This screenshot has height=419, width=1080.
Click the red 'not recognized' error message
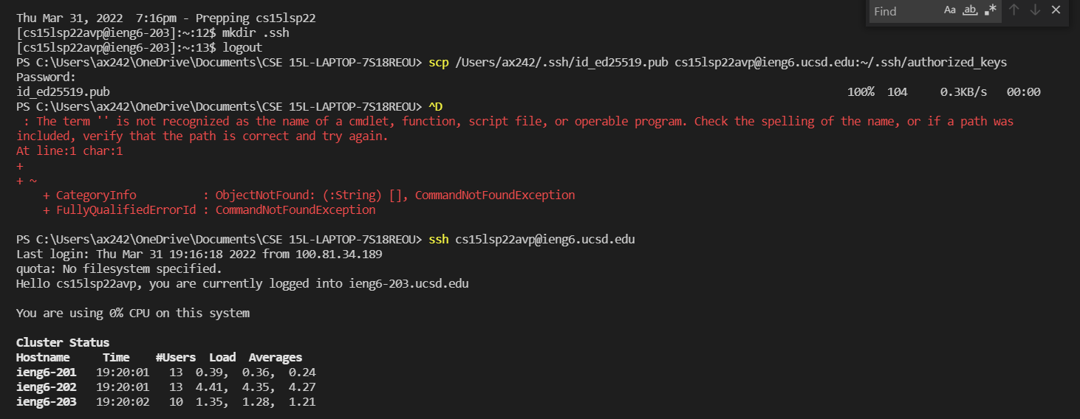[515, 122]
